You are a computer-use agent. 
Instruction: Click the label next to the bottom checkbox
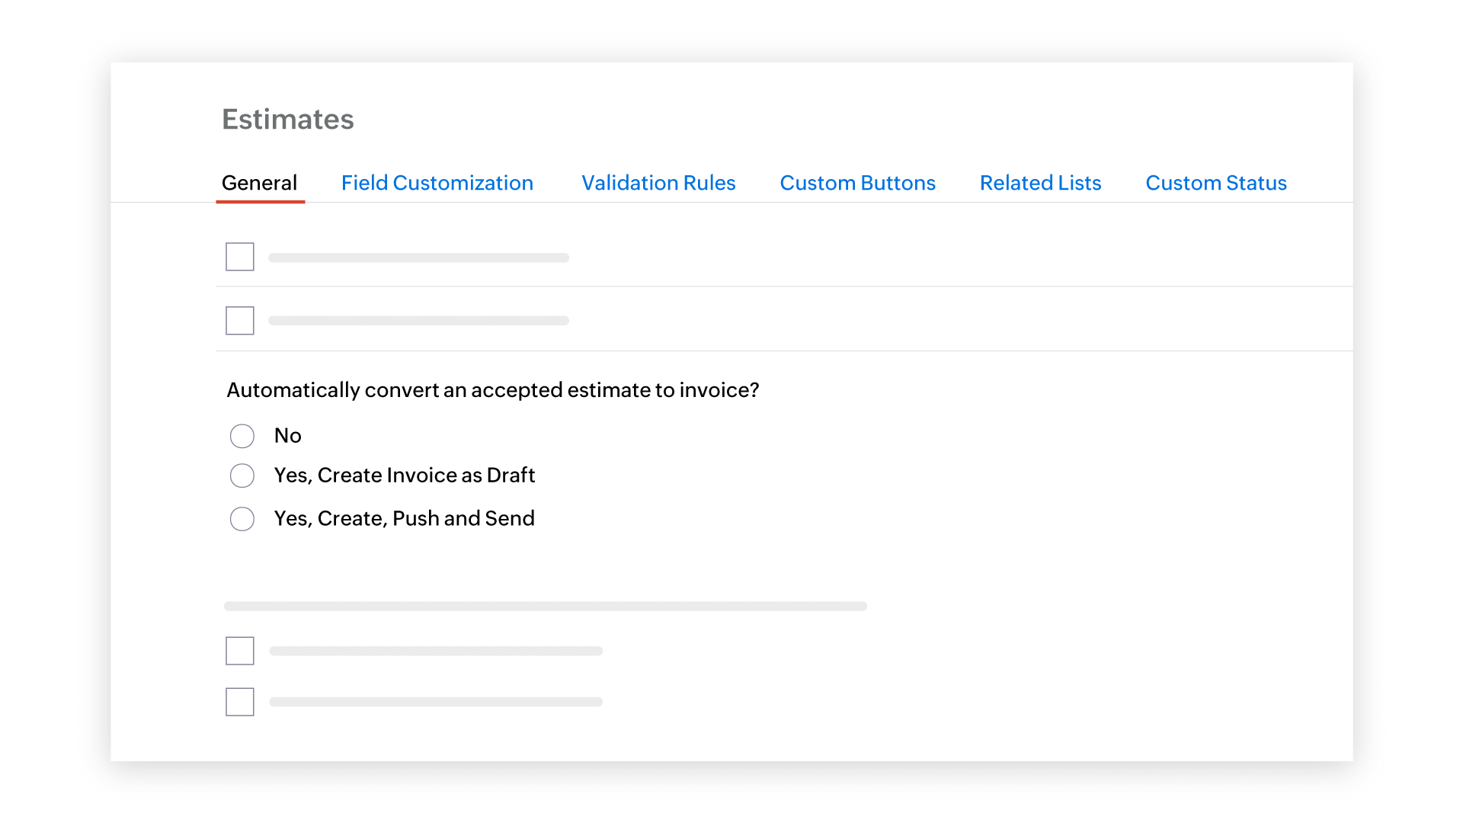435,702
